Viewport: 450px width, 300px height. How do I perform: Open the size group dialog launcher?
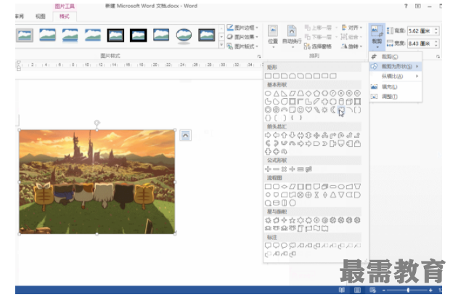[x=438, y=57]
